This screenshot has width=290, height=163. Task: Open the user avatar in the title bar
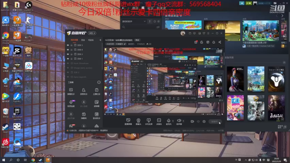tap(183, 33)
